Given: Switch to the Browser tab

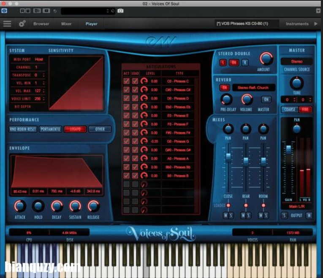Looking at the screenshot, I should 41,24.
